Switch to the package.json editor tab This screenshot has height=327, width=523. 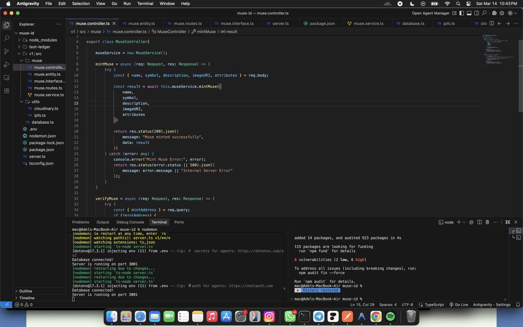tap(322, 24)
